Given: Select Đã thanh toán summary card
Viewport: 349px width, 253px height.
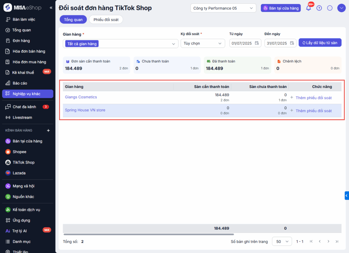Looking at the screenshot, I should click(x=238, y=65).
